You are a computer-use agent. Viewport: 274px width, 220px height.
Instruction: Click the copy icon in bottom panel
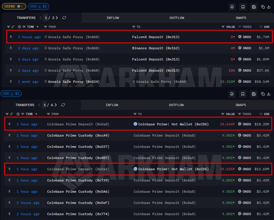click(263, 94)
